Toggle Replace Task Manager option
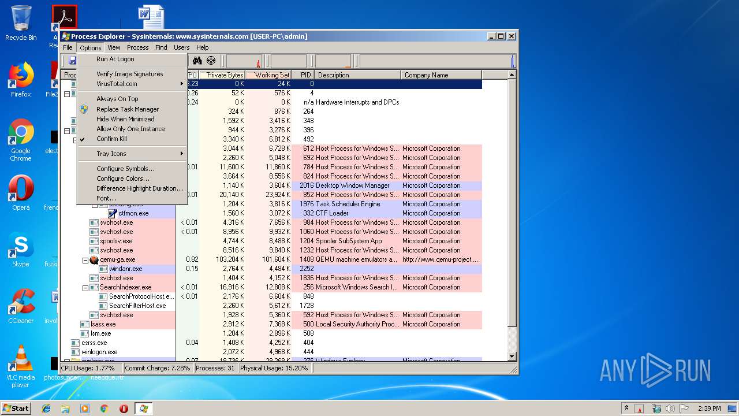The width and height of the screenshot is (739, 416). [x=132, y=109]
